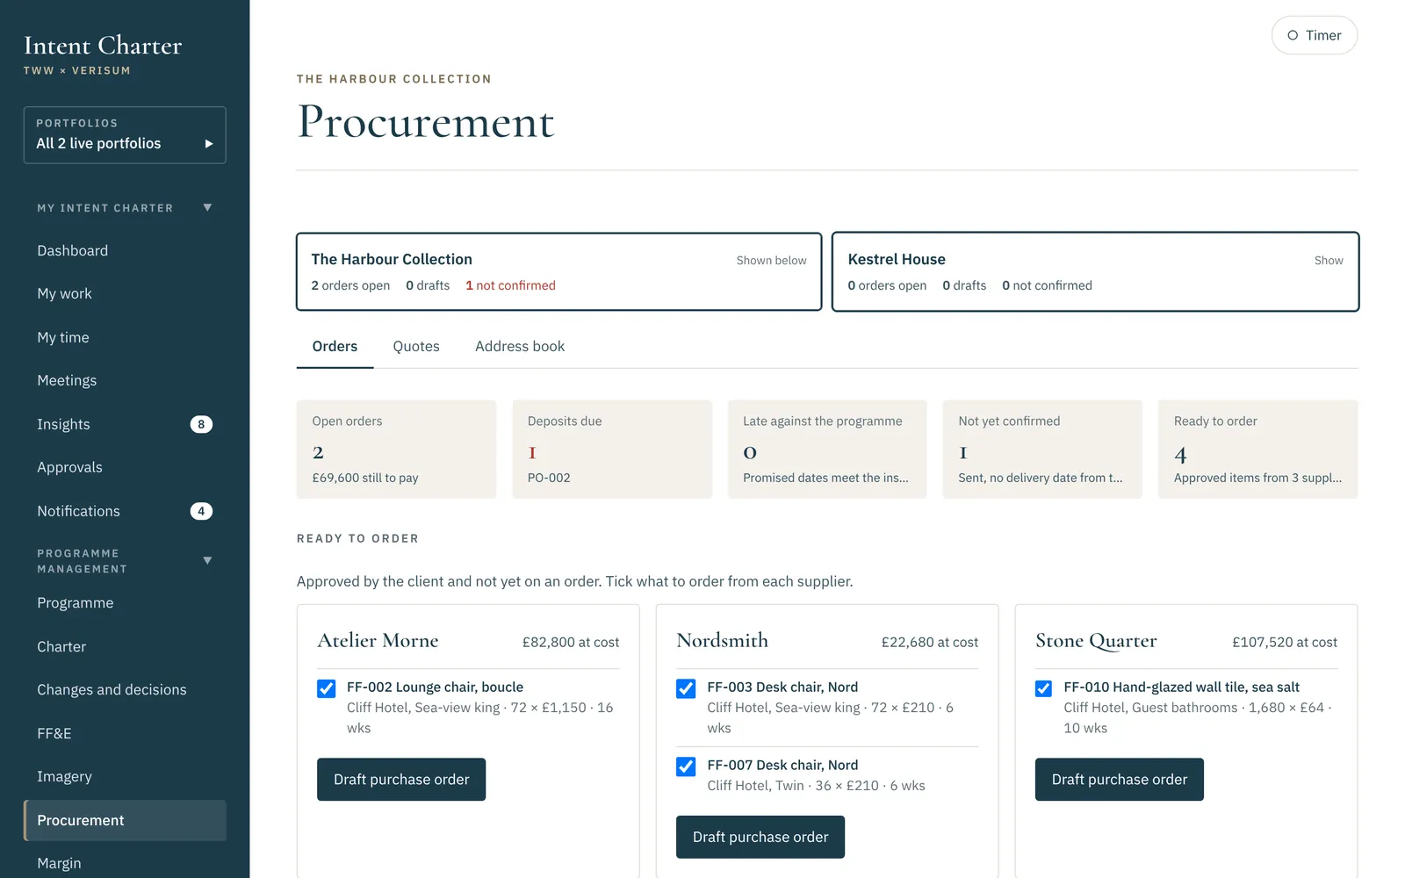Screen dimensions: 1405x878
Task: Click the '£82,800 at cost' amount
Action: pyautogui.click(x=571, y=643)
